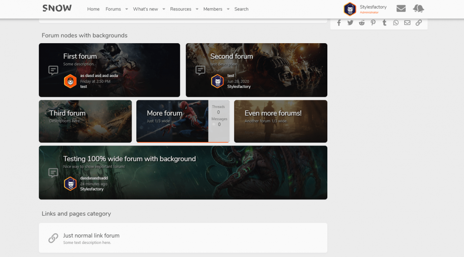464x257 pixels.
Task: Share page via WhatsApp icon
Action: 396,23
